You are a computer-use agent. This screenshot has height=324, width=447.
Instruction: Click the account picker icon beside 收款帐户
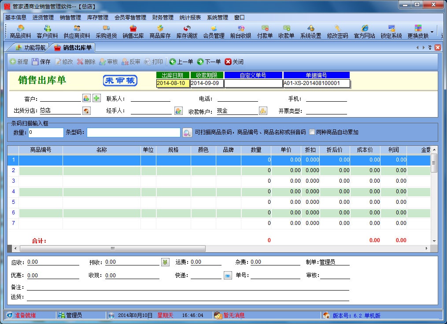[263, 110]
